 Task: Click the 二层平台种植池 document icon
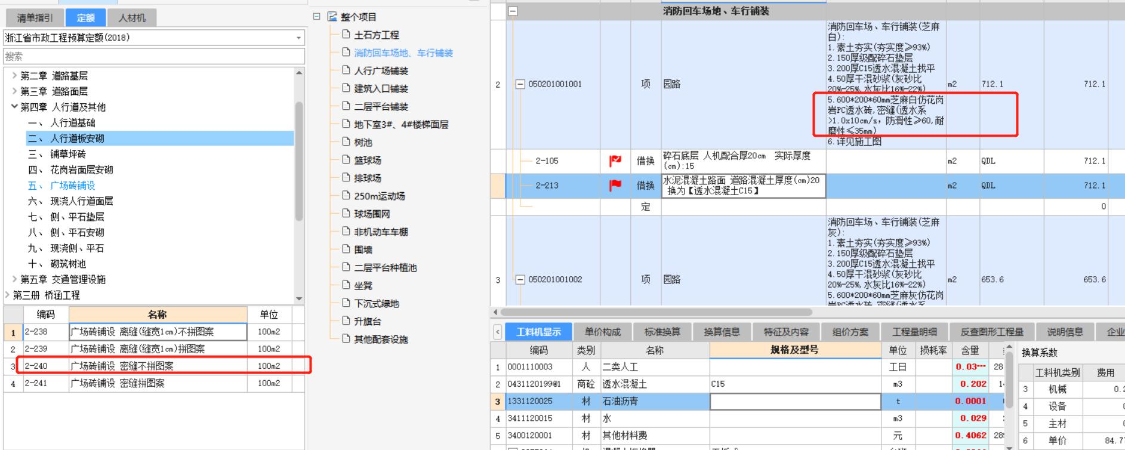(346, 267)
